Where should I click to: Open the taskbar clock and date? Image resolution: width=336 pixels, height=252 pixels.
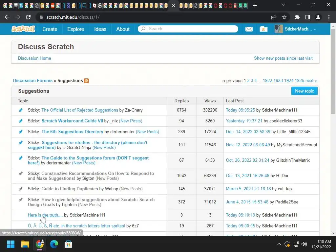tap(321, 244)
